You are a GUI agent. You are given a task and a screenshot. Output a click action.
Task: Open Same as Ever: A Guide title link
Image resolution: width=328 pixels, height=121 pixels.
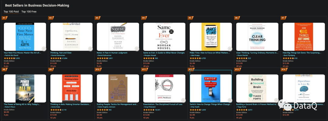point(164,53)
